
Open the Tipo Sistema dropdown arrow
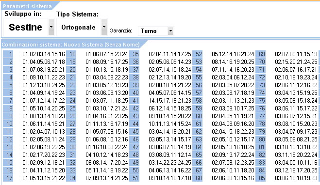(104, 27)
